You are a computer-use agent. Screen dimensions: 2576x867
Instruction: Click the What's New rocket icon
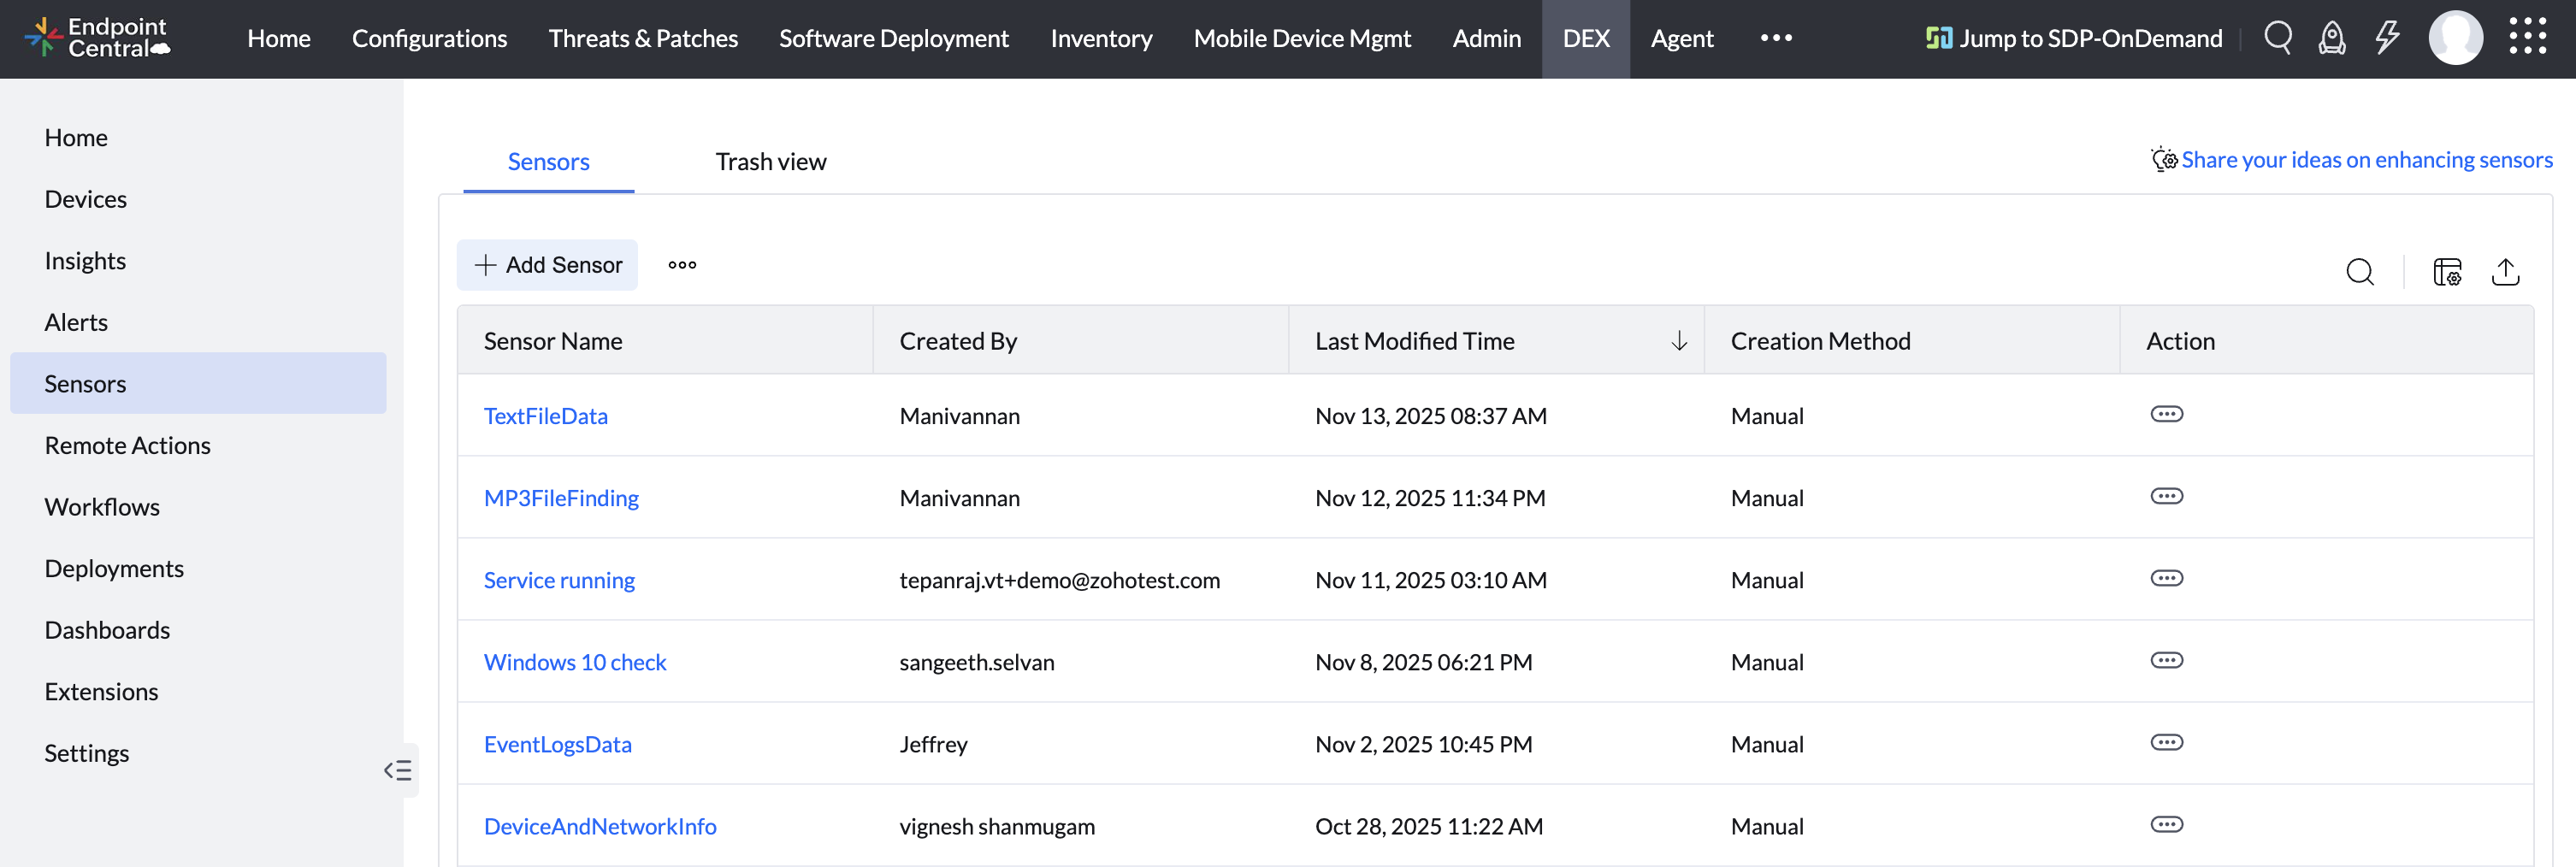point(2331,38)
